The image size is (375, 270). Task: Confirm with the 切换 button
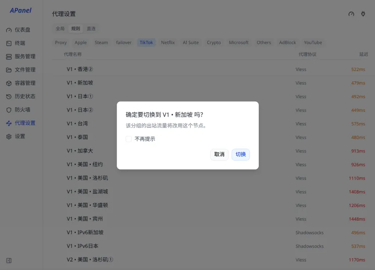(240, 155)
